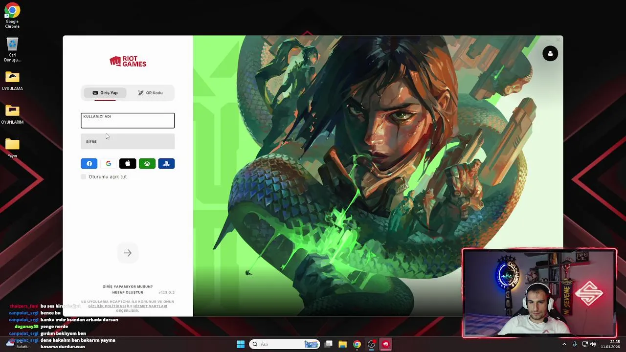626x352 pixels.
Task: Sign in with the Xbox icon
Action: (147, 164)
